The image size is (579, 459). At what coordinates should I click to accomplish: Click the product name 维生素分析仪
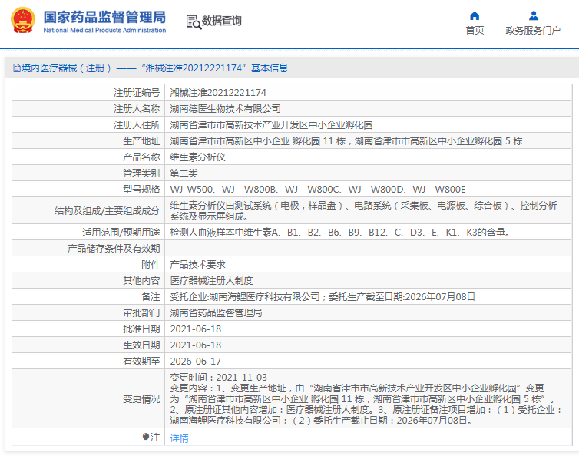tap(197, 157)
